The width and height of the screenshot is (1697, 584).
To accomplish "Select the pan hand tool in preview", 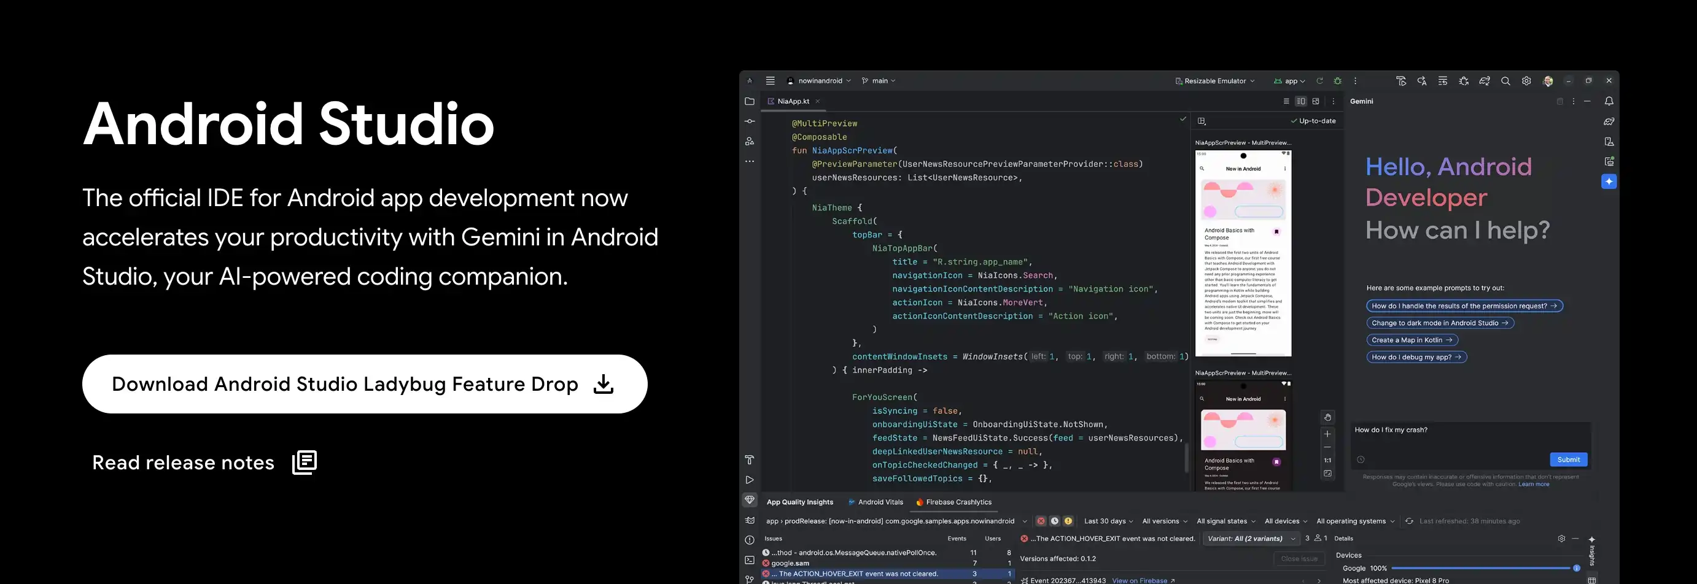I will [x=1327, y=417].
